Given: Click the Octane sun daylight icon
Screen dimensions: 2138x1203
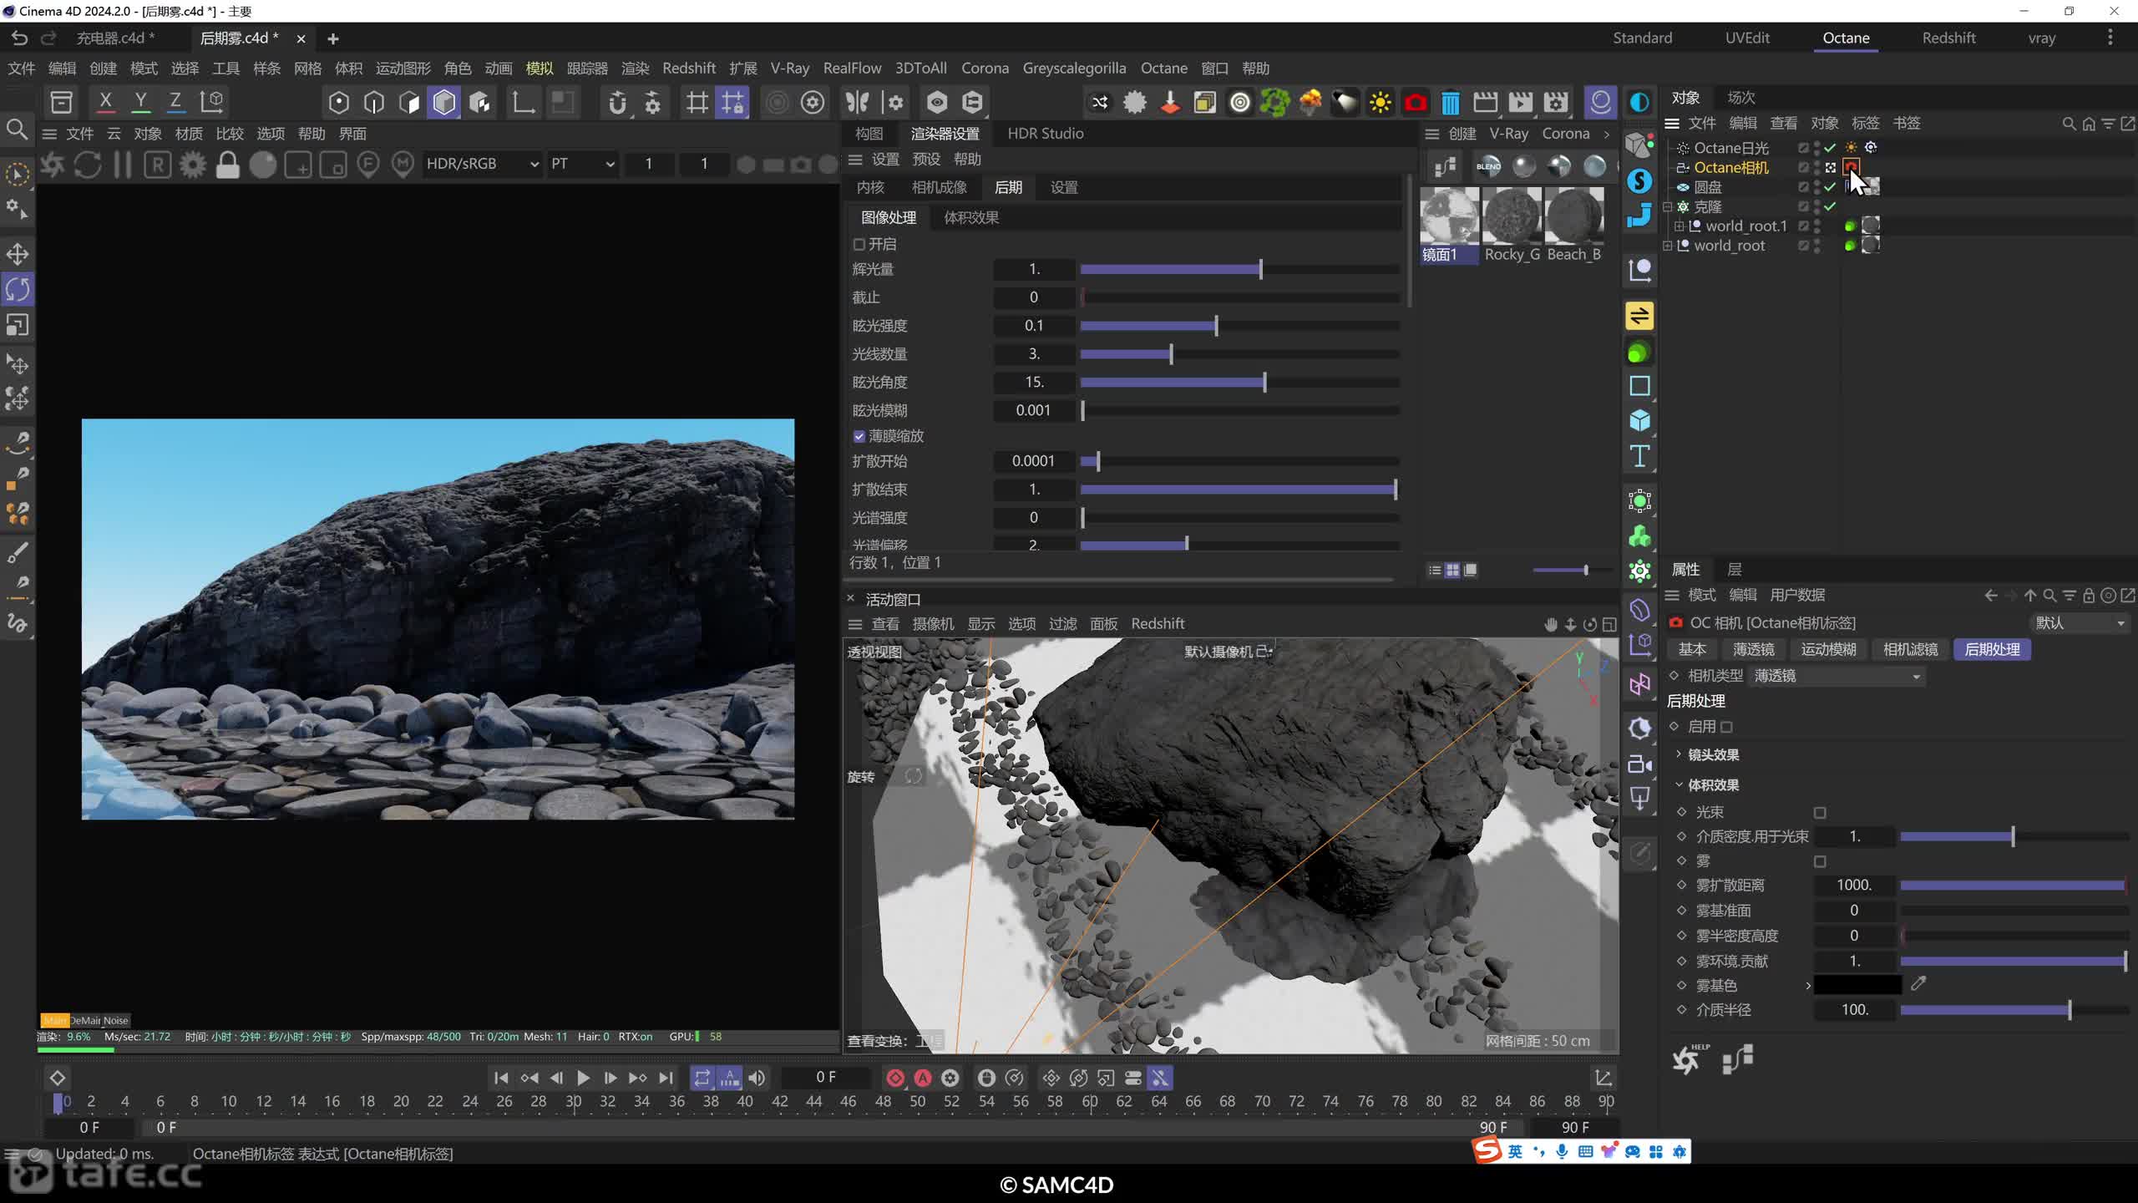Looking at the screenshot, I should [1381, 102].
